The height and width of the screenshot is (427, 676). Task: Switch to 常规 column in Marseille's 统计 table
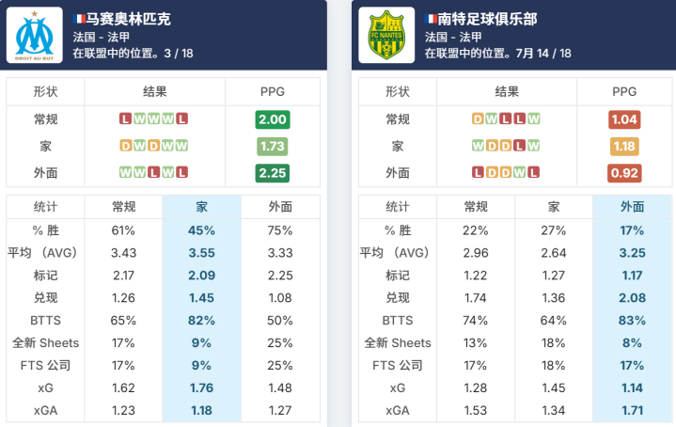pyautogui.click(x=124, y=207)
